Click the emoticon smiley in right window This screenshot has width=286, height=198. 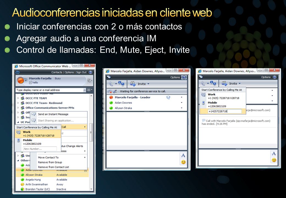(x=274, y=160)
